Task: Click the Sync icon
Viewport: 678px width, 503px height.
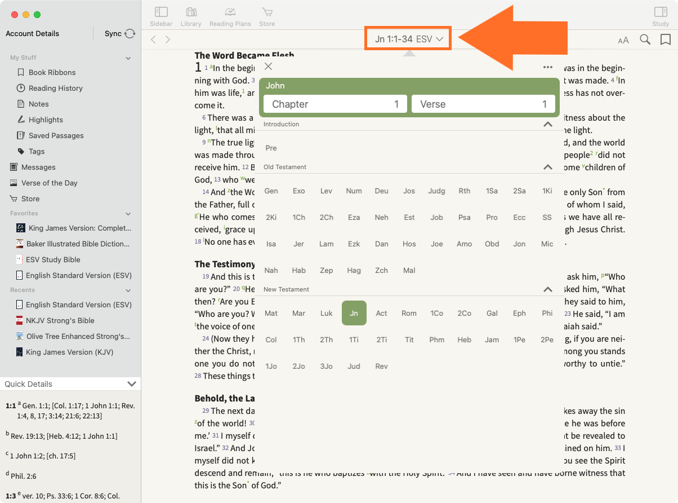Action: coord(130,34)
